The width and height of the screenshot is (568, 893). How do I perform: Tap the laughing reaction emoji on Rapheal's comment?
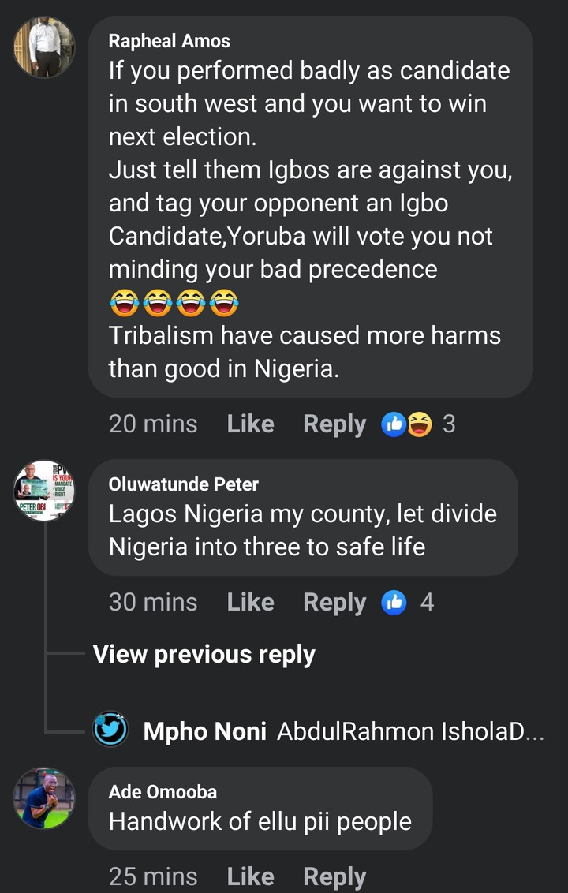tap(420, 424)
